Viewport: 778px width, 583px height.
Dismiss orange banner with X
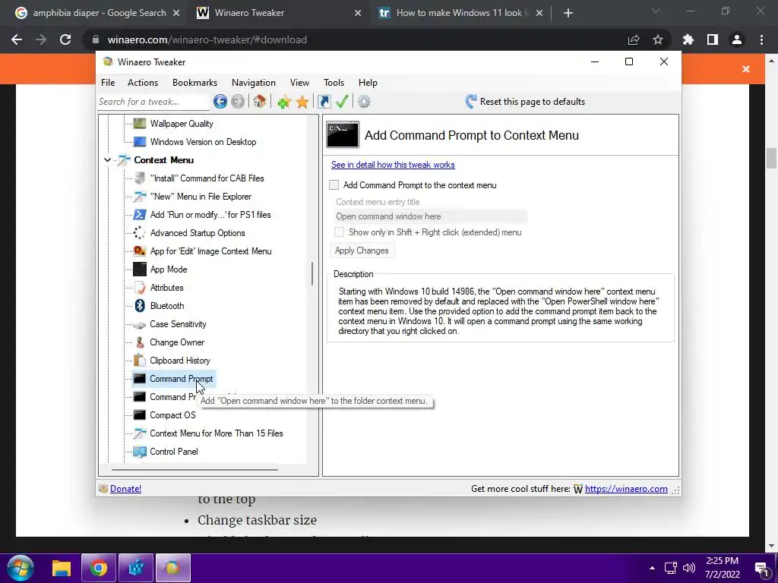[x=746, y=69]
